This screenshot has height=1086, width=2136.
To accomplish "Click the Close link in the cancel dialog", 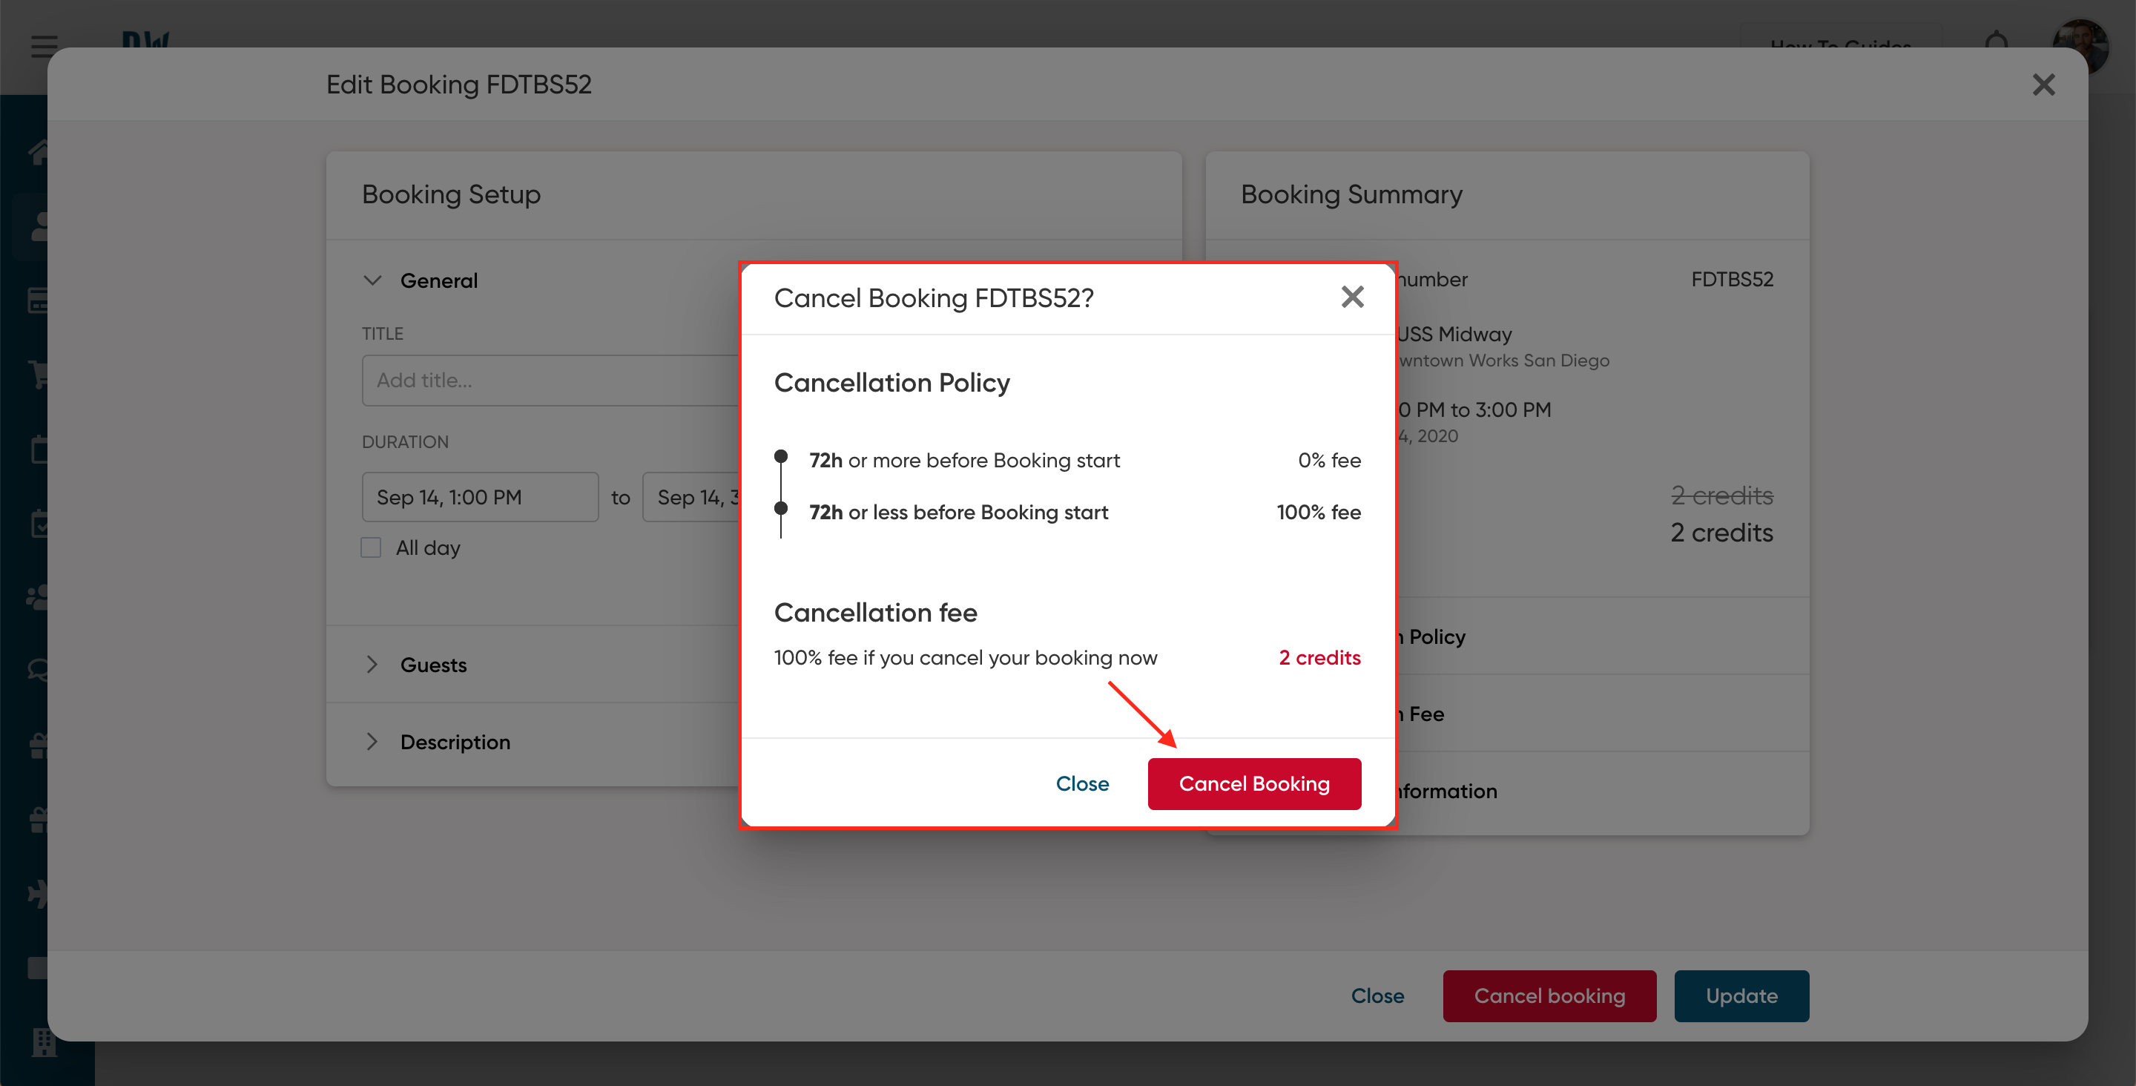I will (x=1082, y=783).
